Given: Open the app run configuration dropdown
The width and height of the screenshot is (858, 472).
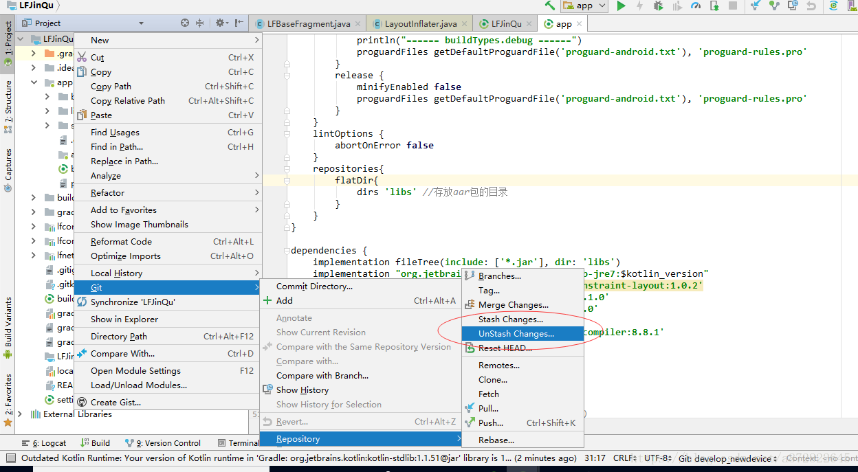Looking at the screenshot, I should tap(585, 5).
